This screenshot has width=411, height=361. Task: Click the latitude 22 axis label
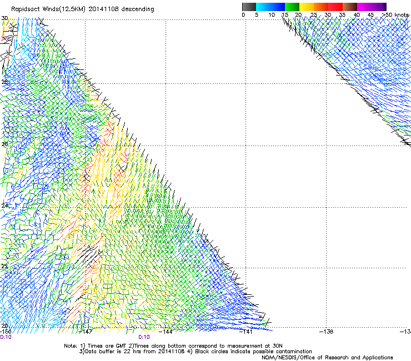[x=4, y=267]
